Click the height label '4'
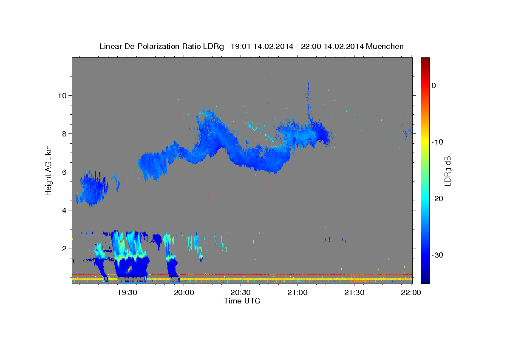This screenshot has height=340, width=510. click(x=64, y=210)
